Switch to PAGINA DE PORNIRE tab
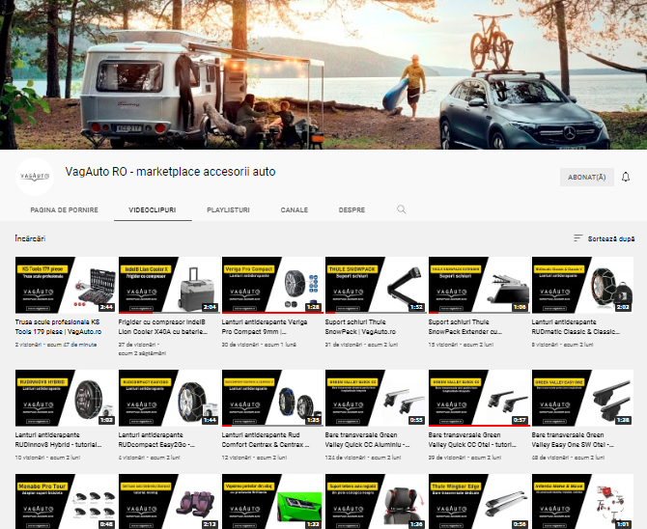This screenshot has height=529, width=647. click(x=65, y=209)
